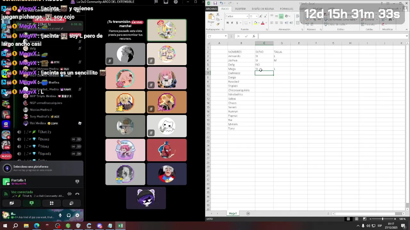The width and height of the screenshot is (410, 230).
Task: Adjust the Excel zoom slider handle
Action: pos(382,219)
